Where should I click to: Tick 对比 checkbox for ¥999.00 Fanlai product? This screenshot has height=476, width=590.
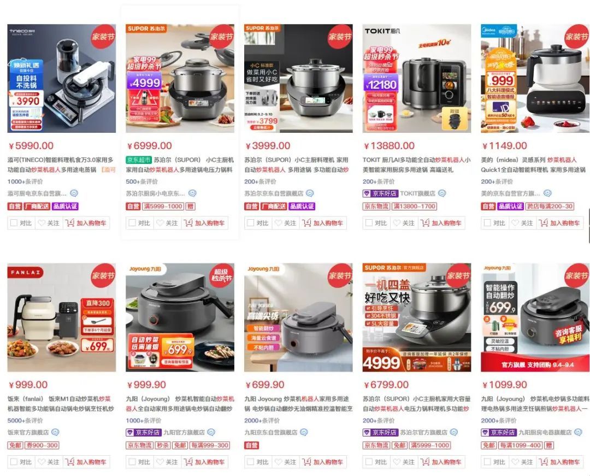pos(14,462)
